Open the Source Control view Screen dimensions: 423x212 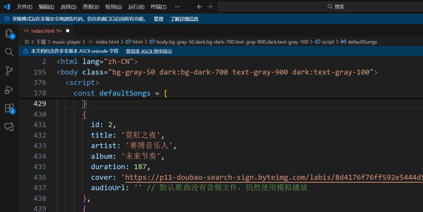[9, 71]
